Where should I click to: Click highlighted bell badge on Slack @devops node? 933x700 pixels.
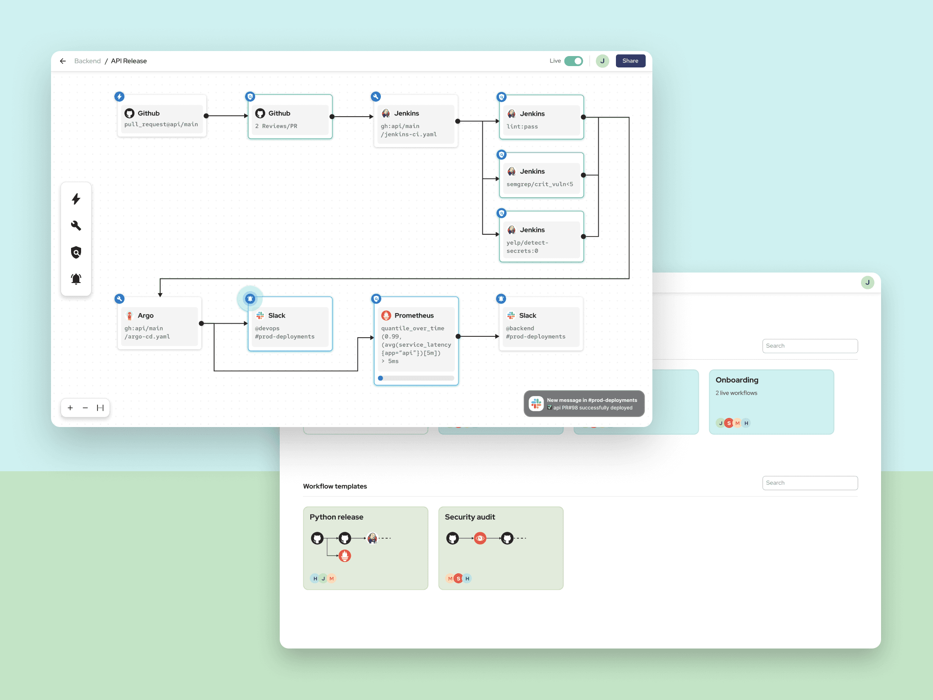pyautogui.click(x=250, y=299)
